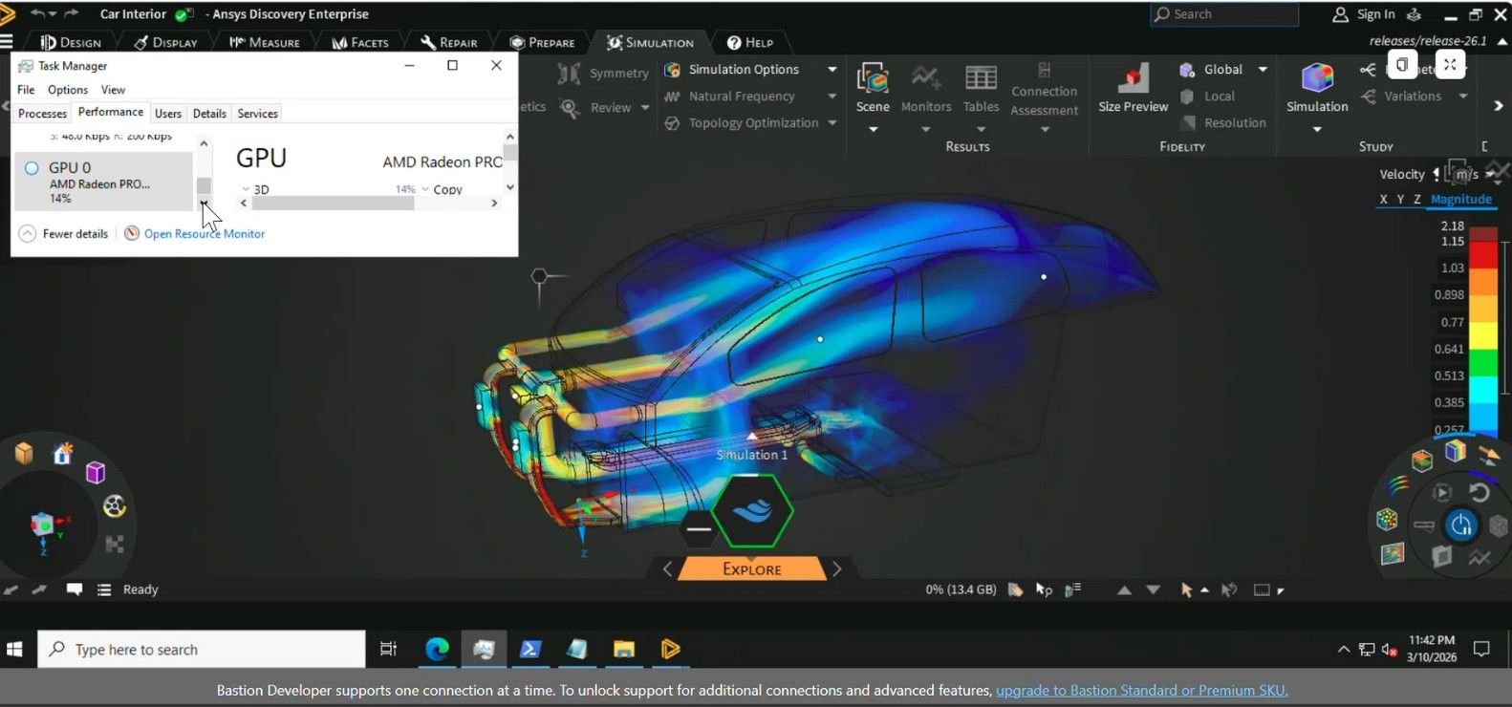
Task: Click the Sign In button
Action: coord(1364,14)
